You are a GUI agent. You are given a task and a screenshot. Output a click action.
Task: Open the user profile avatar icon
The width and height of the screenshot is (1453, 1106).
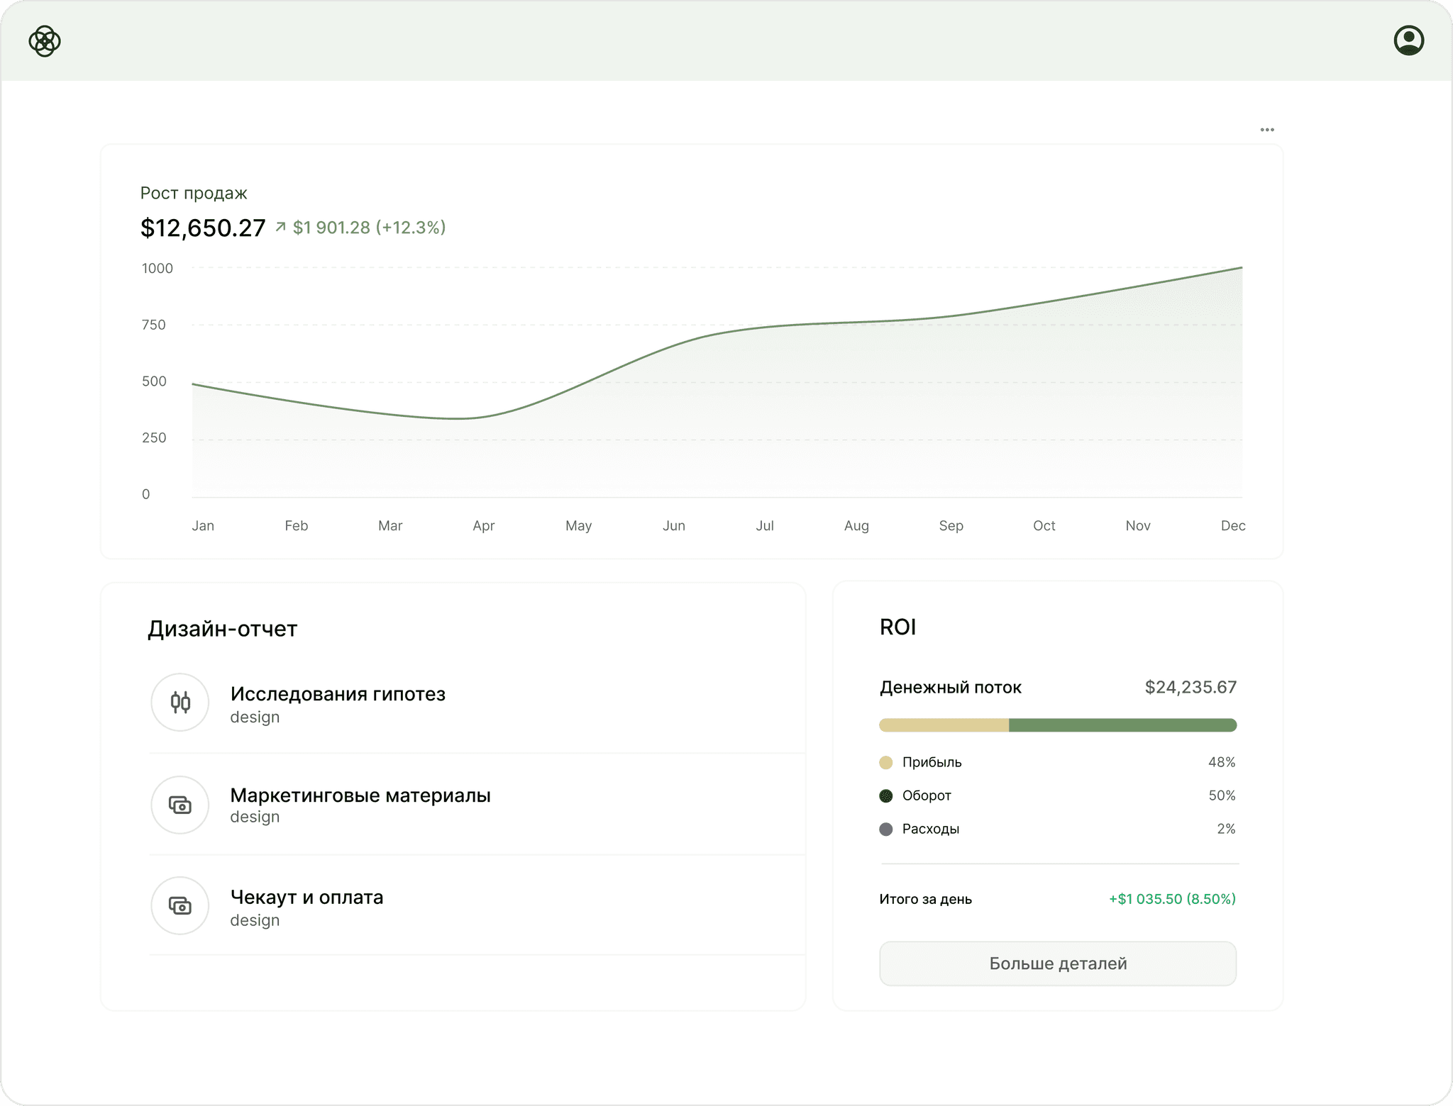pos(1408,40)
